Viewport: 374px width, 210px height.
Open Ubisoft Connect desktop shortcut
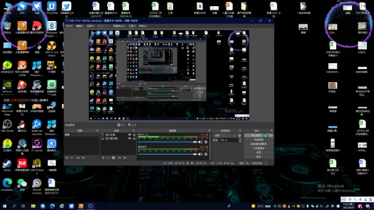(37, 186)
